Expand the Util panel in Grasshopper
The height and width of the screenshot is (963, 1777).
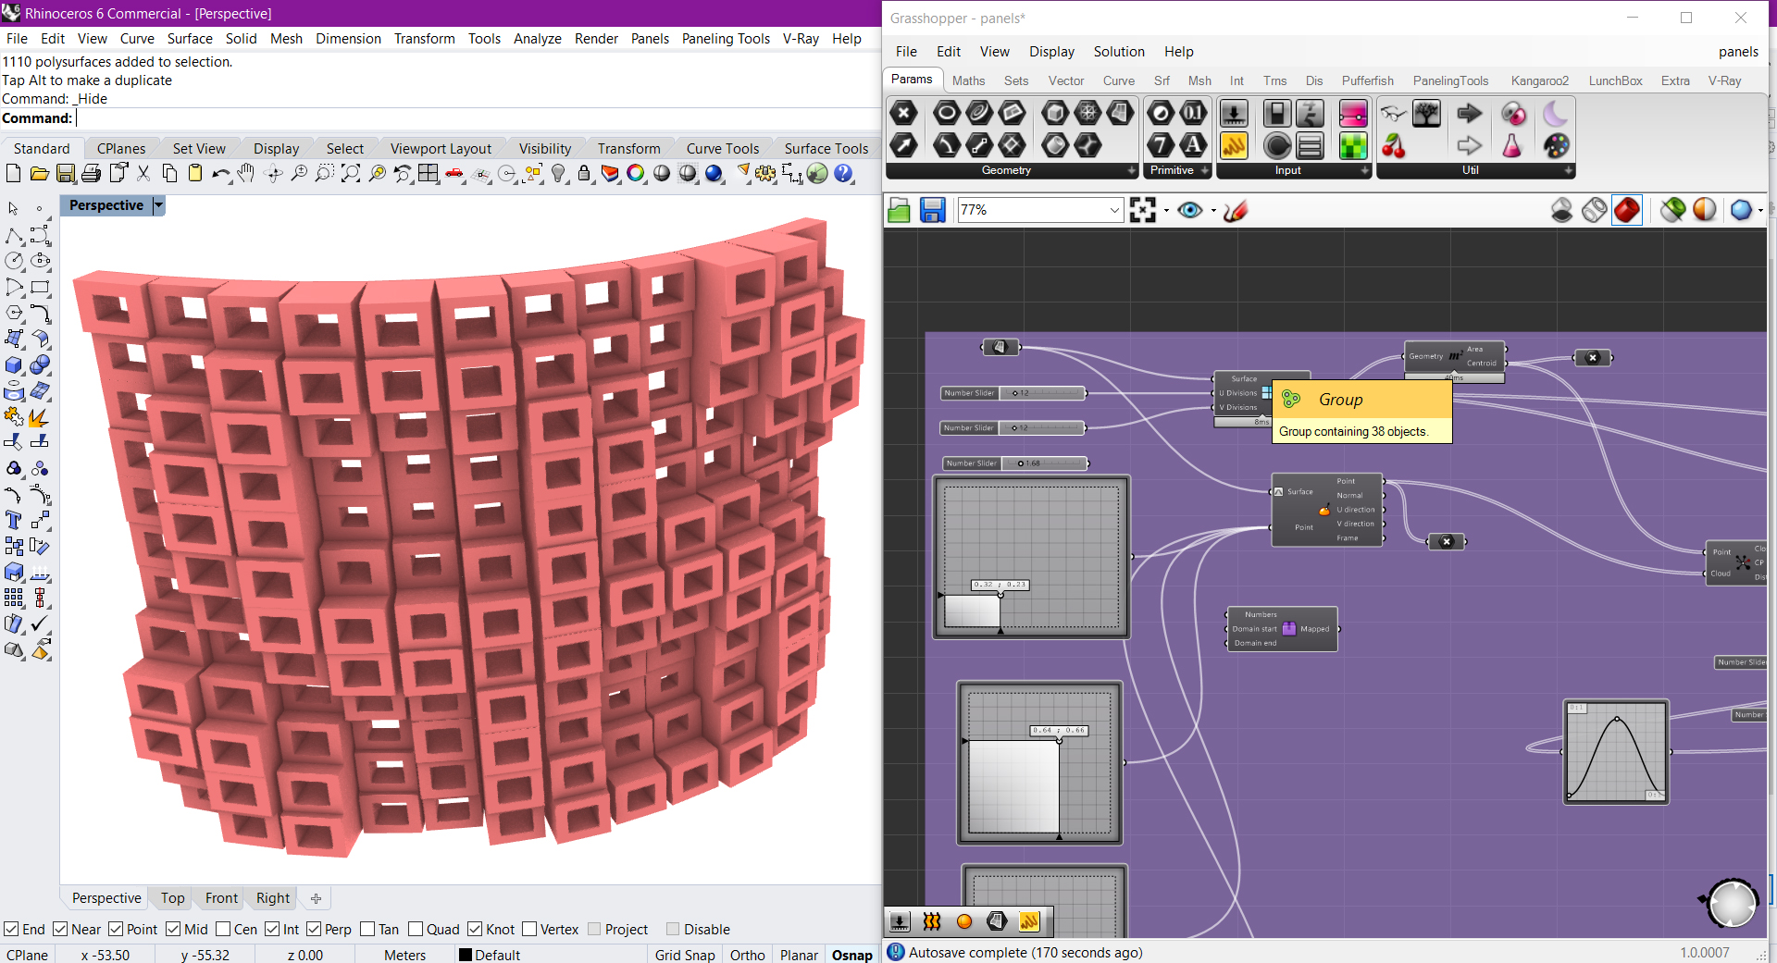(1569, 171)
